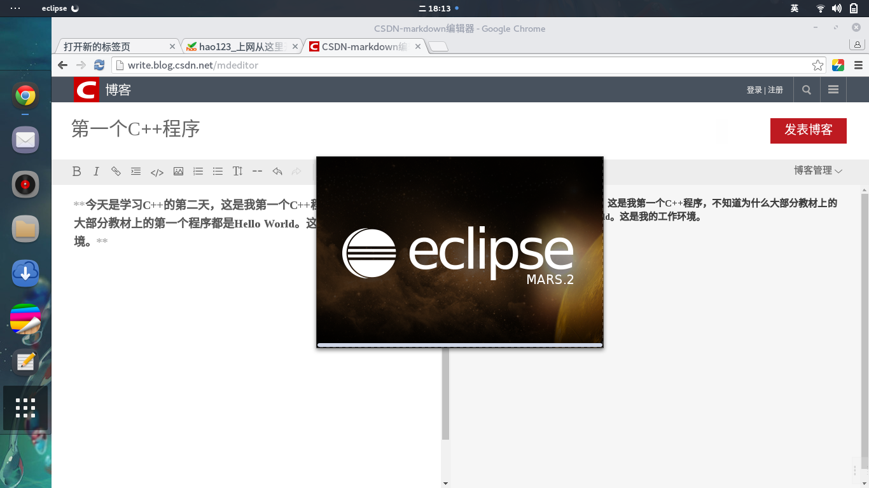Insert a hyperlink using link icon

(x=116, y=171)
